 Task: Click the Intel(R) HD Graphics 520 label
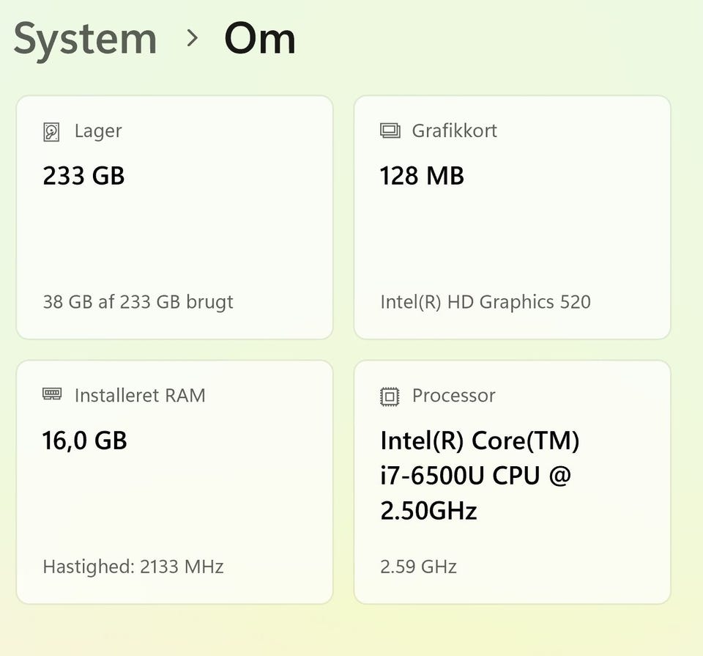pos(485,302)
